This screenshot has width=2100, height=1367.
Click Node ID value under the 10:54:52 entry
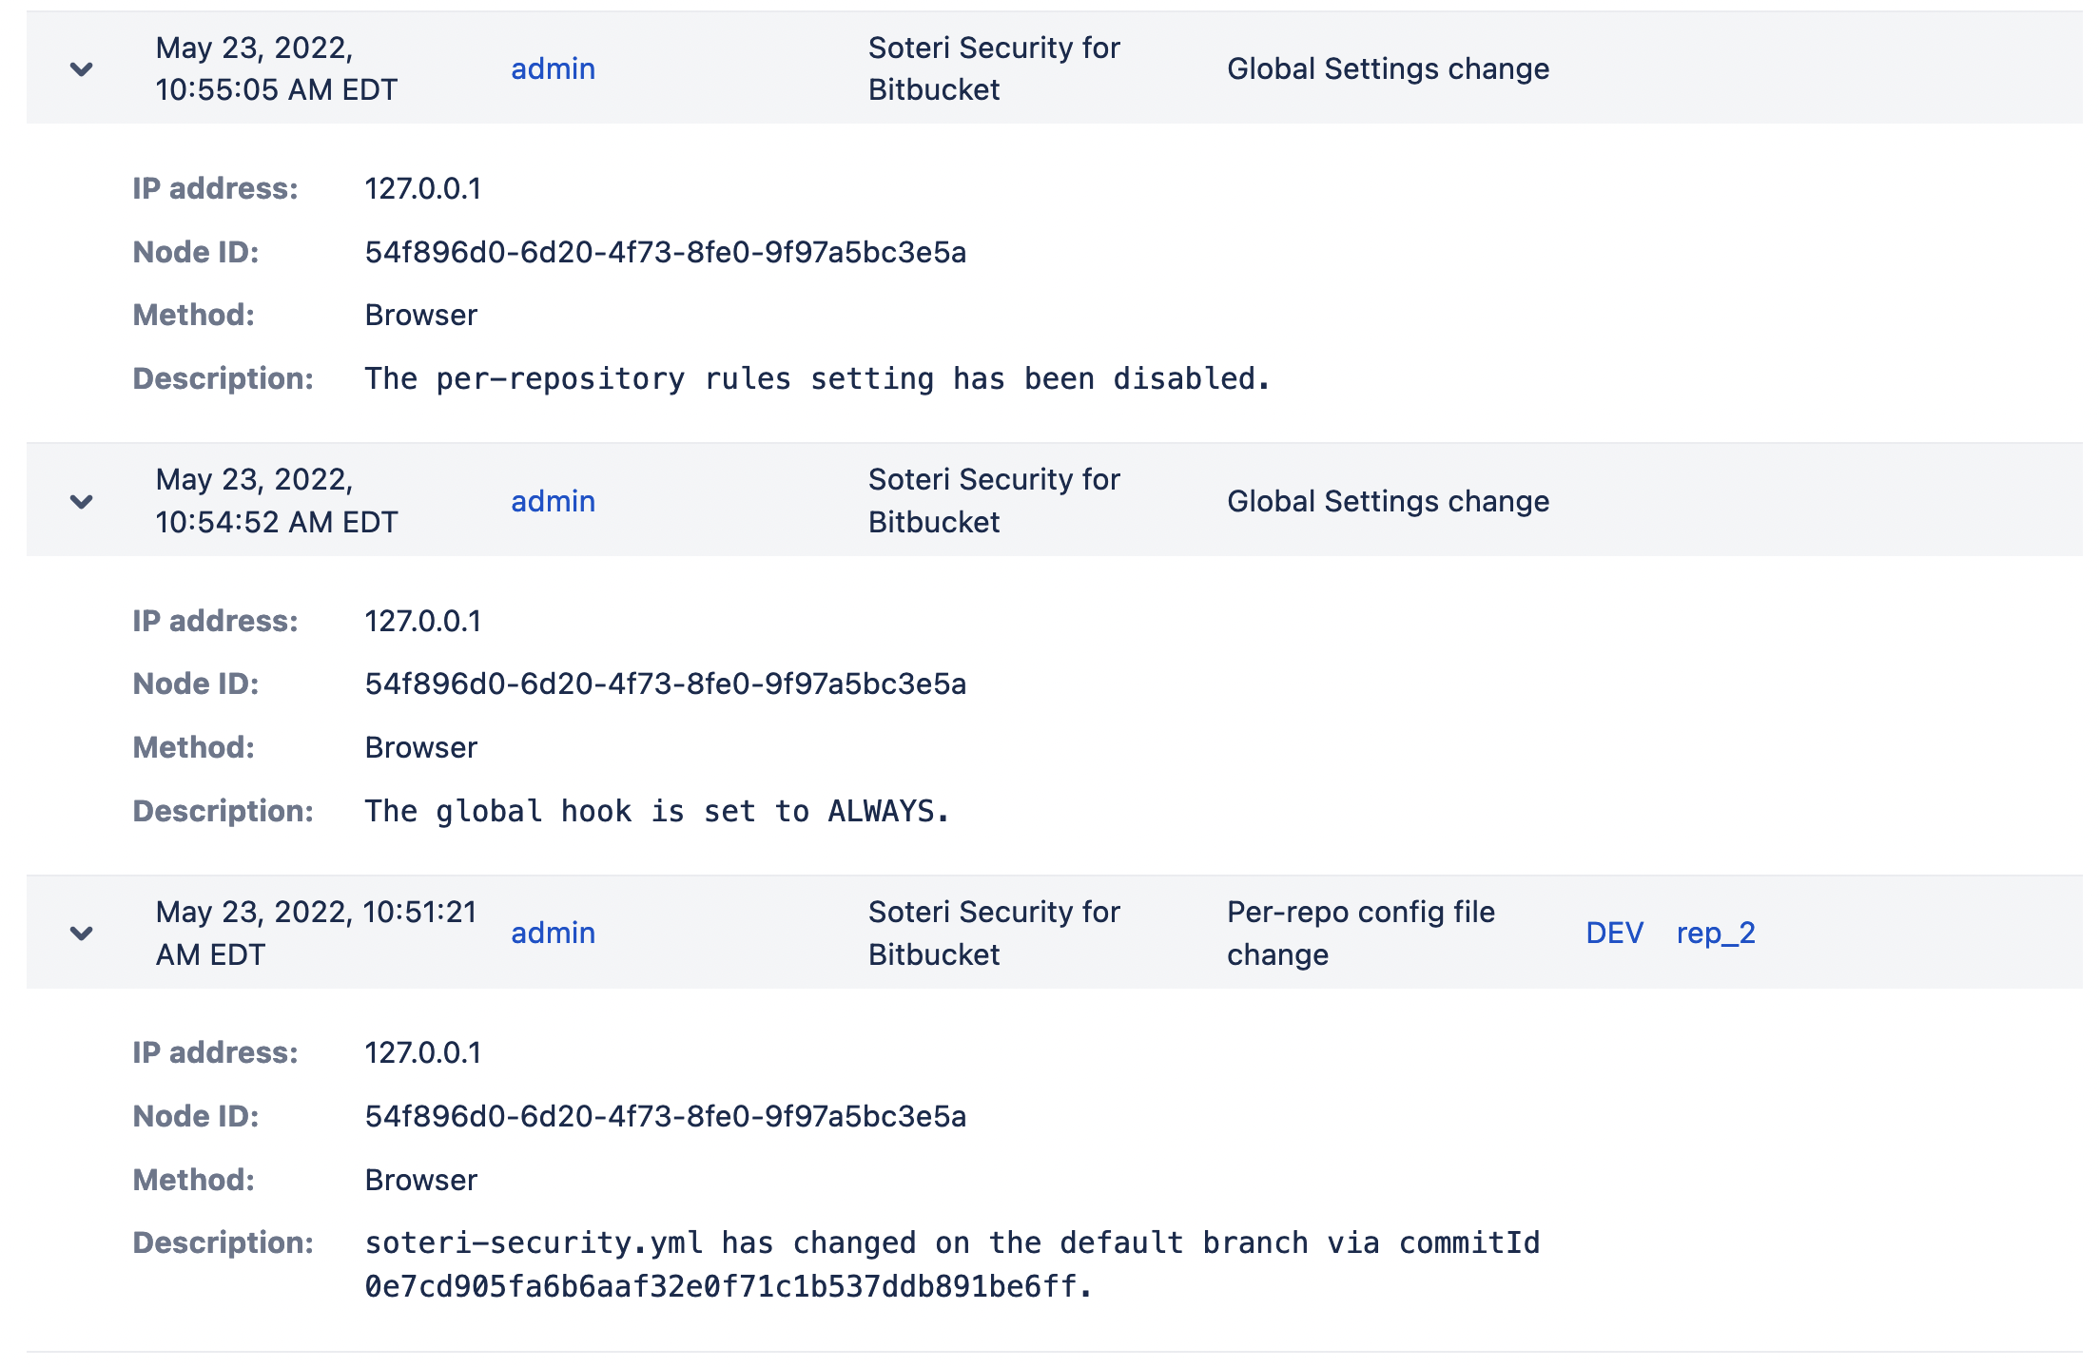[665, 684]
